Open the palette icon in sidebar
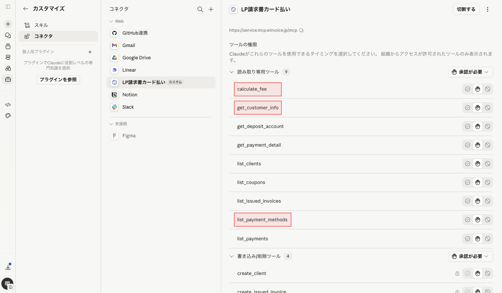Image resolution: width=502 pixels, height=293 pixels. click(8, 116)
